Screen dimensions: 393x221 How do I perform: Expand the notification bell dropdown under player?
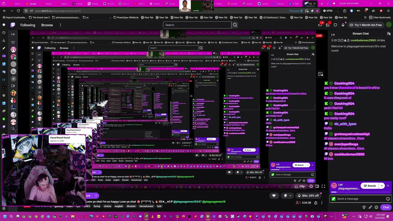(x=291, y=196)
